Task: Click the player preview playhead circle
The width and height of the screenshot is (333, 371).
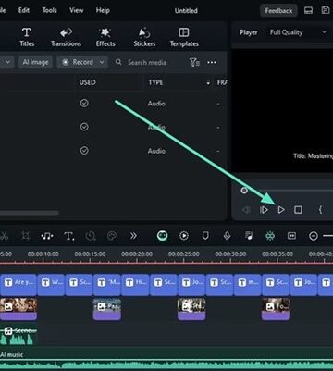Action: [244, 191]
